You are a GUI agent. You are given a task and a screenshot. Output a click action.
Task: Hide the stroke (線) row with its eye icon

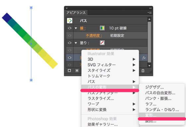[x=70, y=28]
